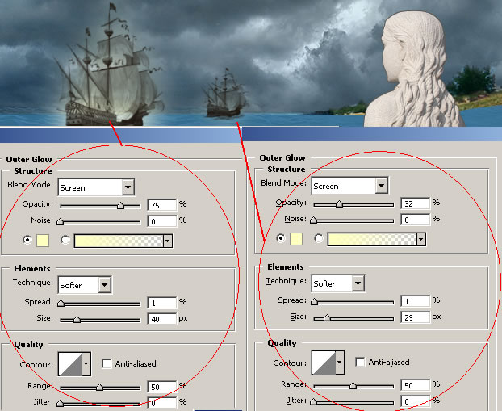Click the Noise value field in left panel
The width and height of the screenshot is (502, 411).
162,221
